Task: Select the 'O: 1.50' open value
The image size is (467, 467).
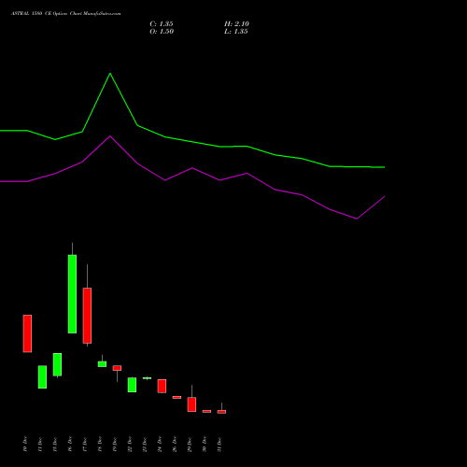Action: (162, 32)
